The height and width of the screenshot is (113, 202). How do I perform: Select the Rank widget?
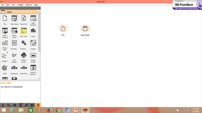click(x=33, y=32)
